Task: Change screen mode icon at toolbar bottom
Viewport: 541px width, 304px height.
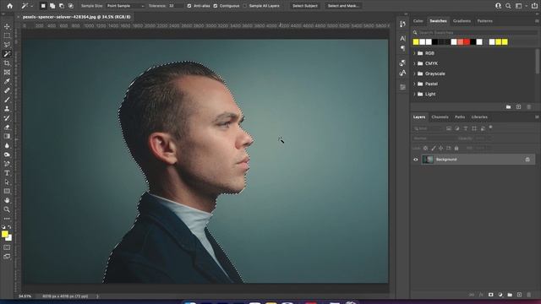Action: [x=7, y=257]
